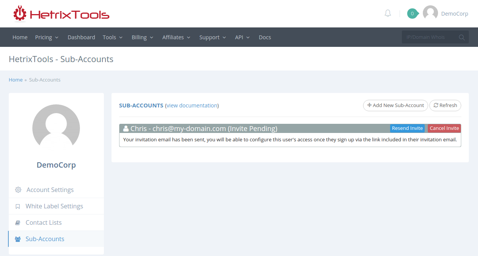This screenshot has height=256, width=478.
Task: Open White Label Settings in sidebar
Action: 56,206
